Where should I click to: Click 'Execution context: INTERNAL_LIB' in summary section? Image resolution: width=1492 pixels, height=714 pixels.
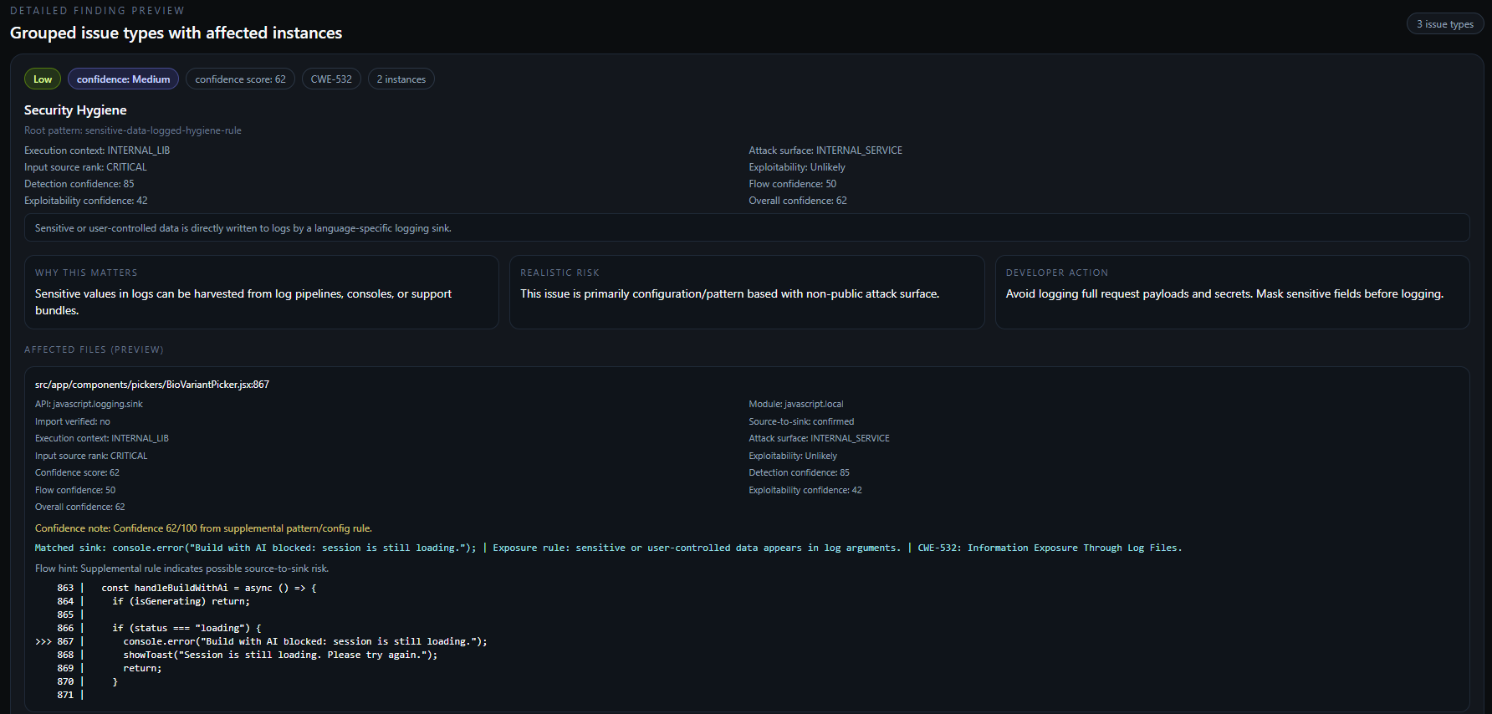(97, 150)
